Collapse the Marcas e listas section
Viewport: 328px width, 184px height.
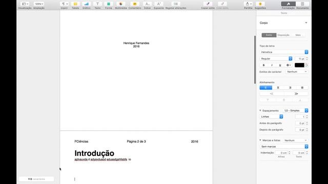click(260, 140)
